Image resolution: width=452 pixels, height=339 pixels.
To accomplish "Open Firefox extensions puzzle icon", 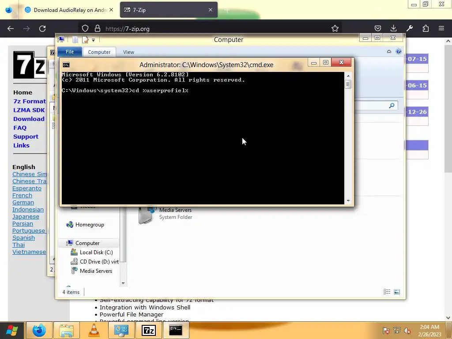I will pyautogui.click(x=426, y=29).
